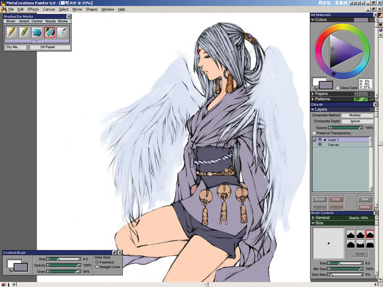
Task: Click swap colors arrow in Colors panel
Action: pos(315,89)
